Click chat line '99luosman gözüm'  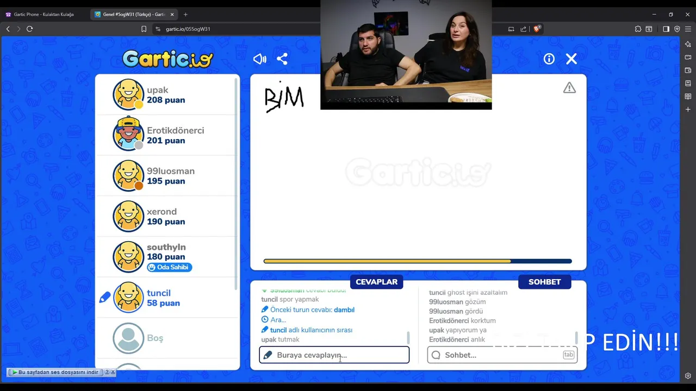[x=457, y=301]
